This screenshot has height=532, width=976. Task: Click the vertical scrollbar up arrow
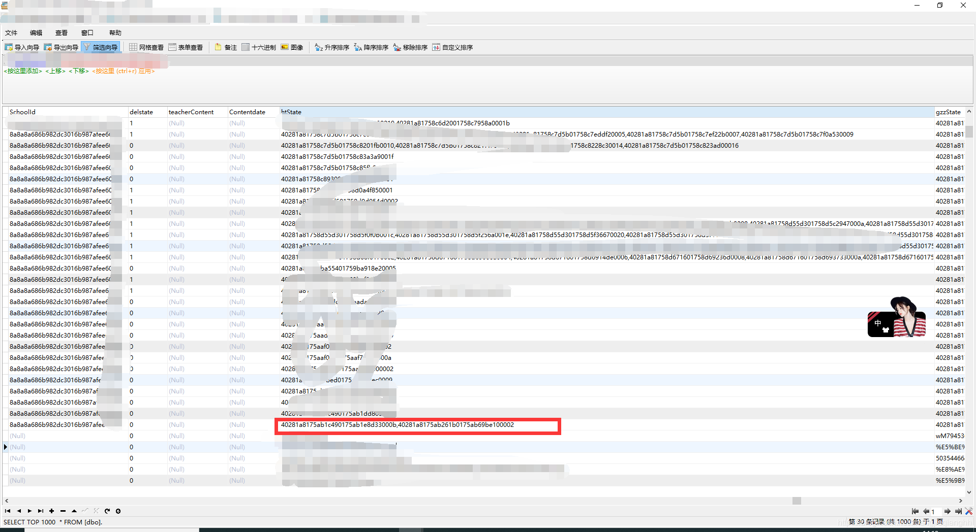pos(969,112)
